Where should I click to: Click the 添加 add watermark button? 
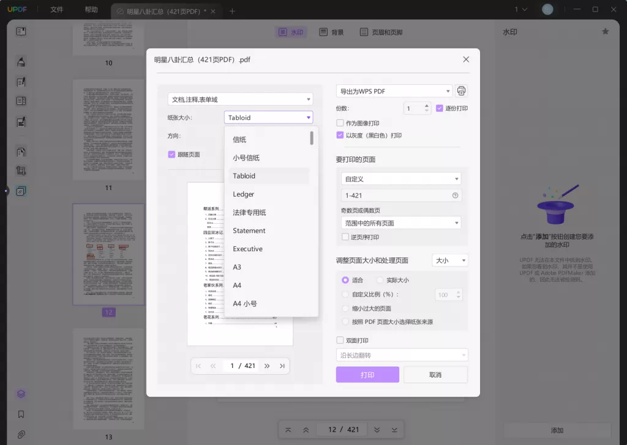click(x=557, y=430)
